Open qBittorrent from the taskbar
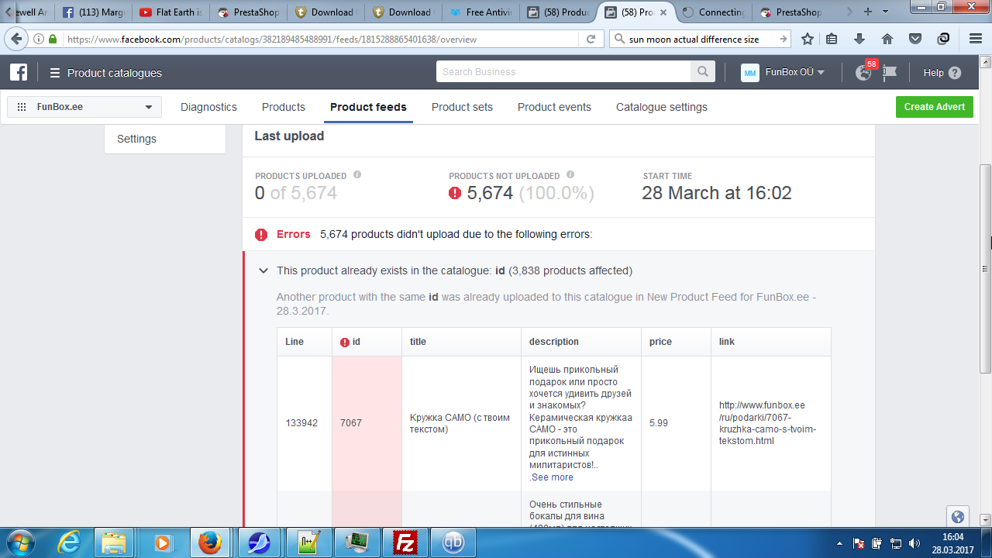 (453, 542)
